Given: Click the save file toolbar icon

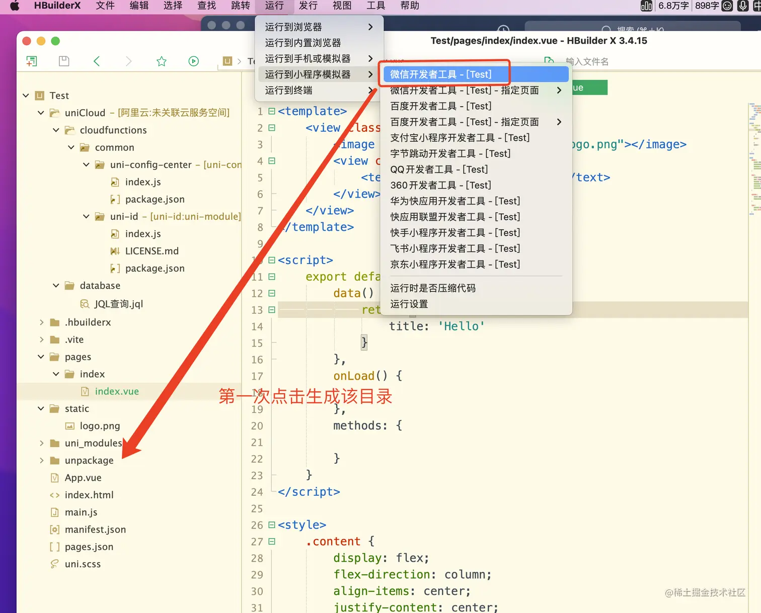Looking at the screenshot, I should pyautogui.click(x=64, y=61).
